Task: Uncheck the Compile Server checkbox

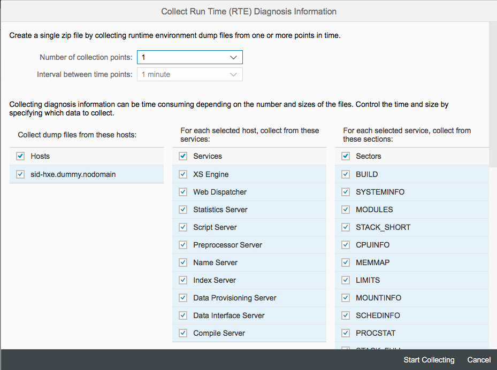Action: pyautogui.click(x=183, y=333)
